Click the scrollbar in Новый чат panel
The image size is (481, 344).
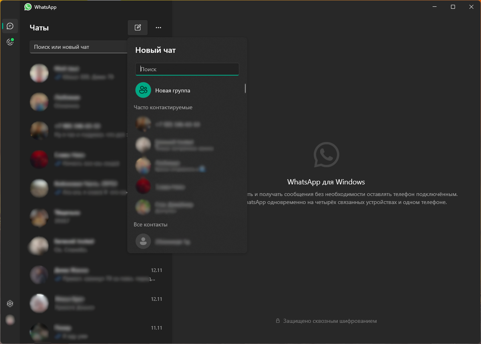point(245,88)
